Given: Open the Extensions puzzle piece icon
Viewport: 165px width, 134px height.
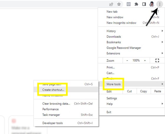Looking at the screenshot, I should (x=136, y=4).
